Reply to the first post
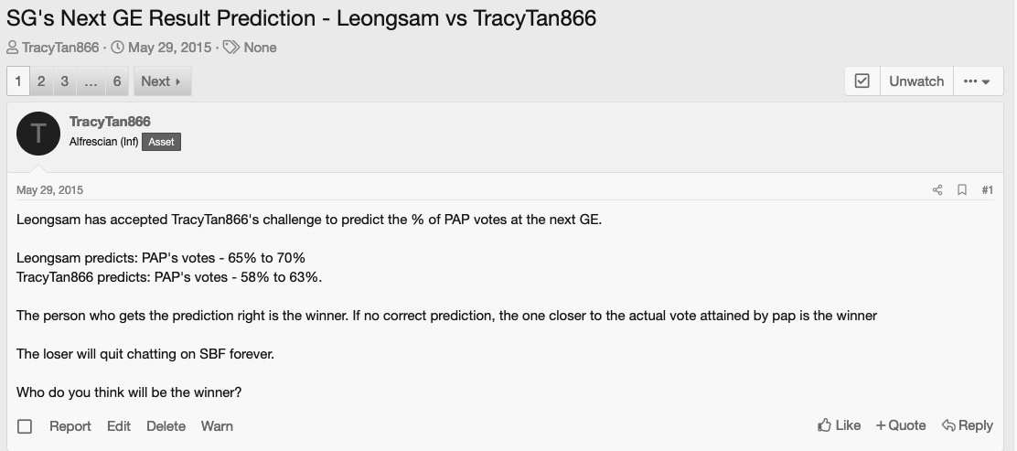Image resolution: width=1017 pixels, height=451 pixels. [968, 425]
